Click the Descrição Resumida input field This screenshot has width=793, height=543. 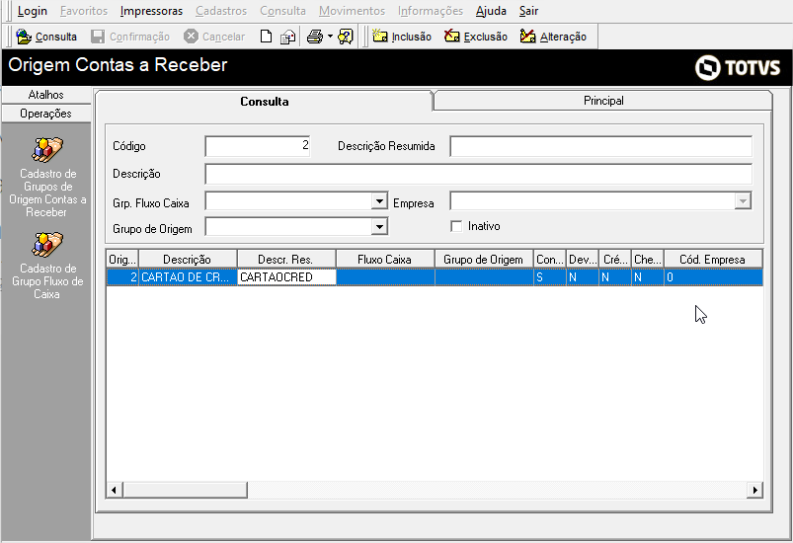[600, 146]
